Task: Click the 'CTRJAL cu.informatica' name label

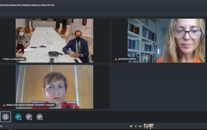Action: tap(14, 59)
